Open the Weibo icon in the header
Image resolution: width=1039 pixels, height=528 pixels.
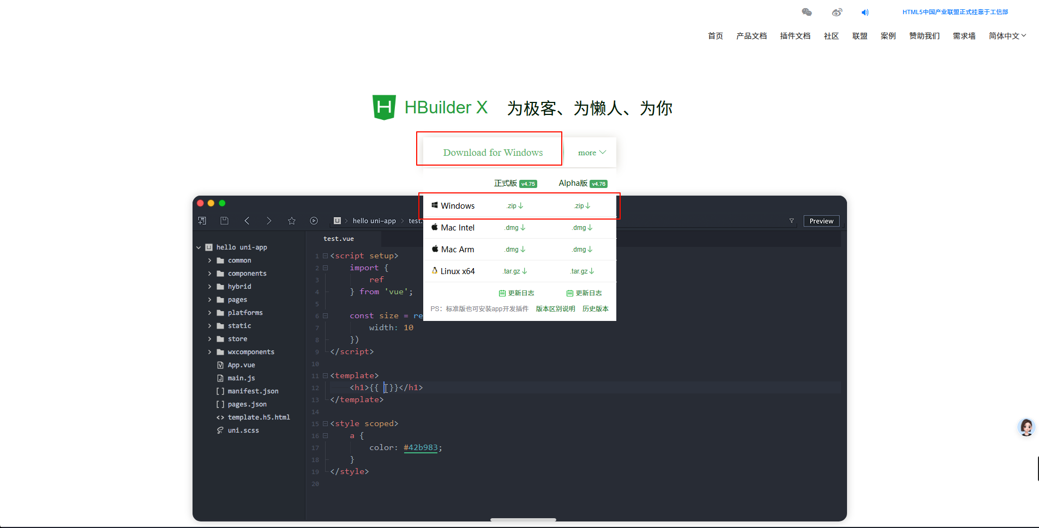[x=837, y=12]
